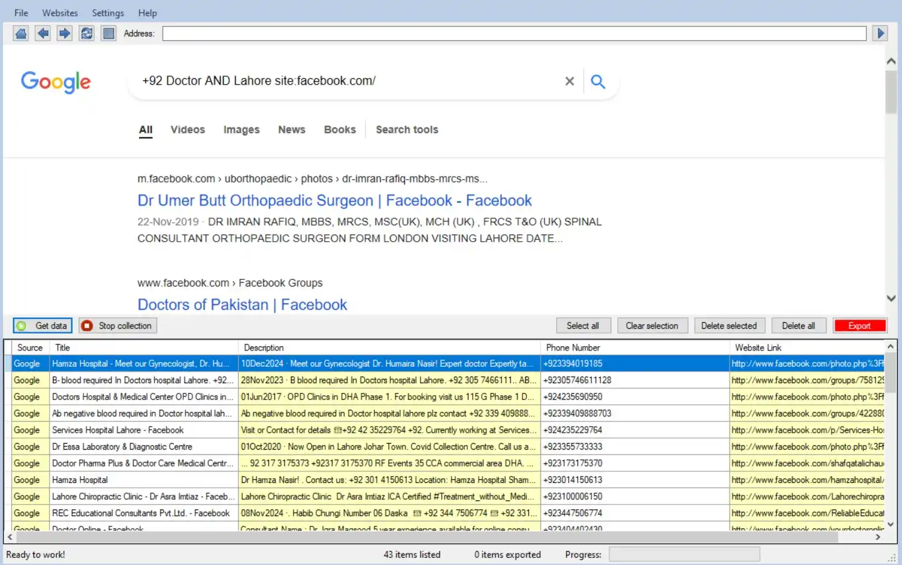The height and width of the screenshot is (565, 902).
Task: Click the 43 items listed status text
Action: 412,555
